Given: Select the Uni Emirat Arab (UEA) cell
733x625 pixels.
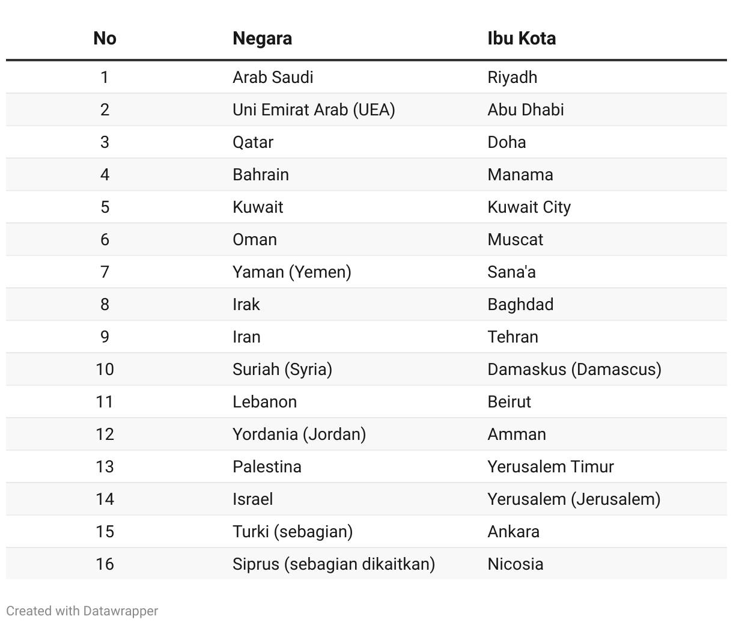Looking at the screenshot, I should (314, 110).
